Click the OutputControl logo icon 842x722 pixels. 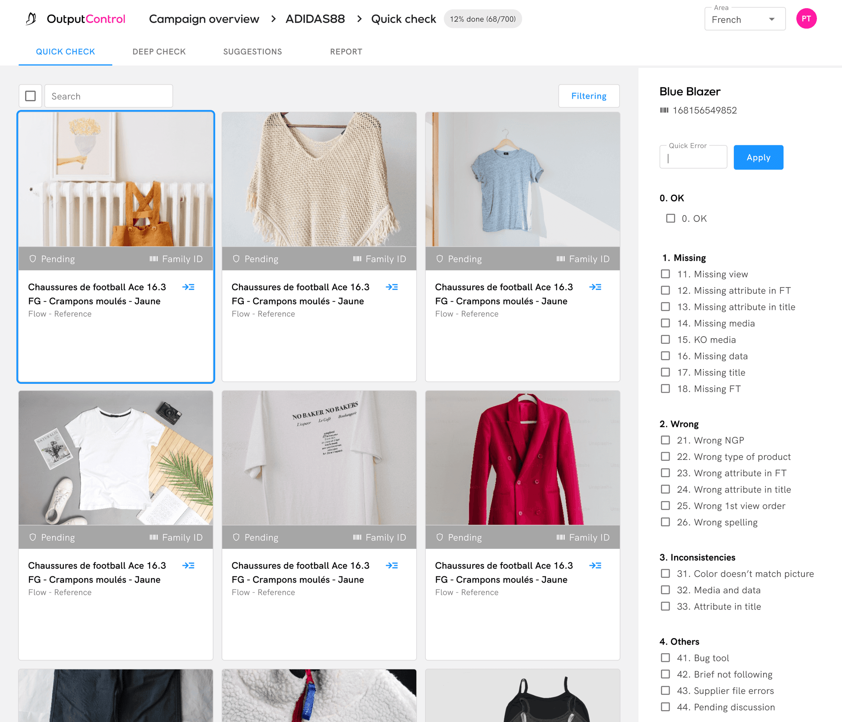31,19
